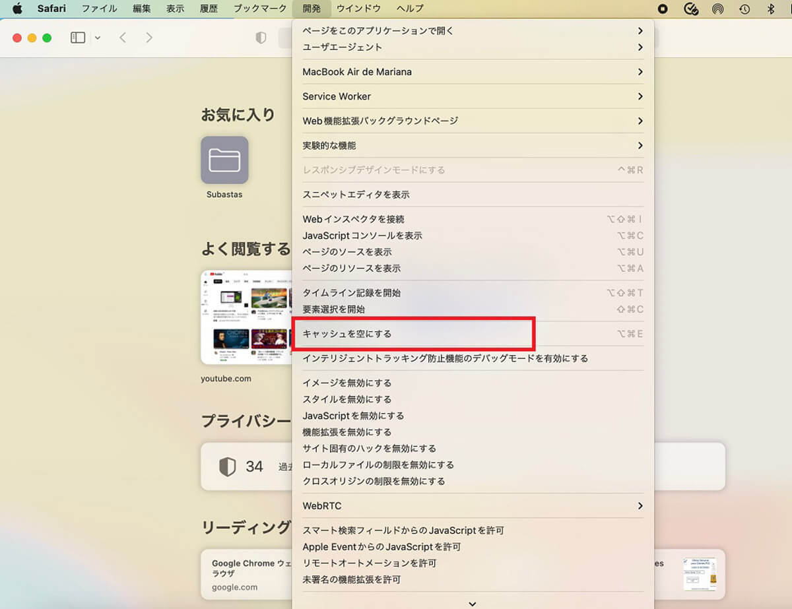This screenshot has width=792, height=609.
Task: Select Webインスペクタを接続
Action: pyautogui.click(x=473, y=219)
